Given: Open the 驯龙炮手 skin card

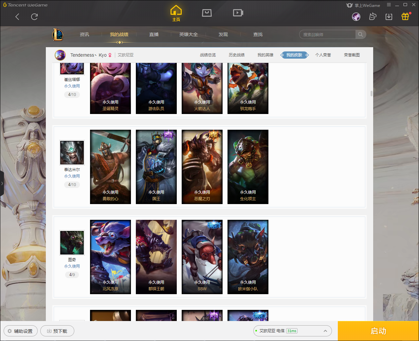Looking at the screenshot, I should (x=248, y=88).
